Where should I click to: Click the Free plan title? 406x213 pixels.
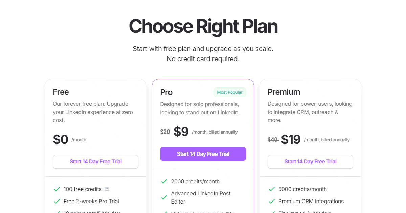coord(61,92)
